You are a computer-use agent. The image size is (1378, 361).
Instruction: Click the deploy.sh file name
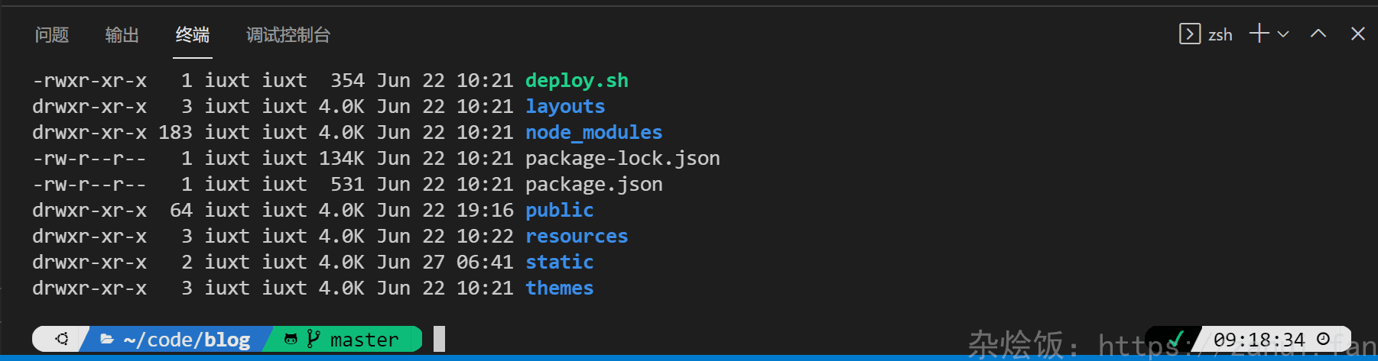pyautogui.click(x=577, y=81)
